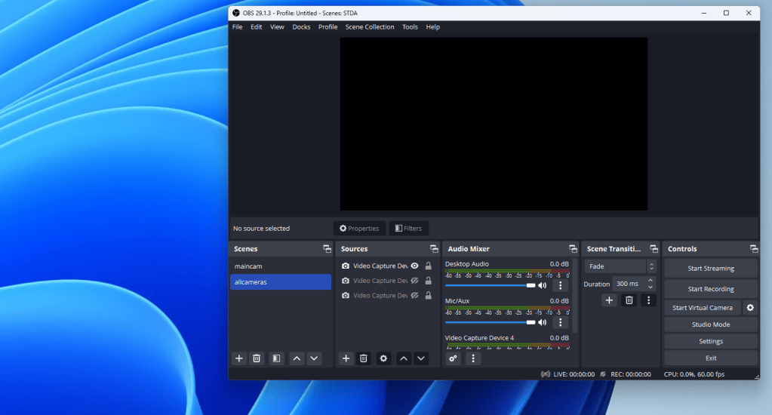Open the Mic/Aux options menu
The height and width of the screenshot is (415, 772).
[560, 322]
